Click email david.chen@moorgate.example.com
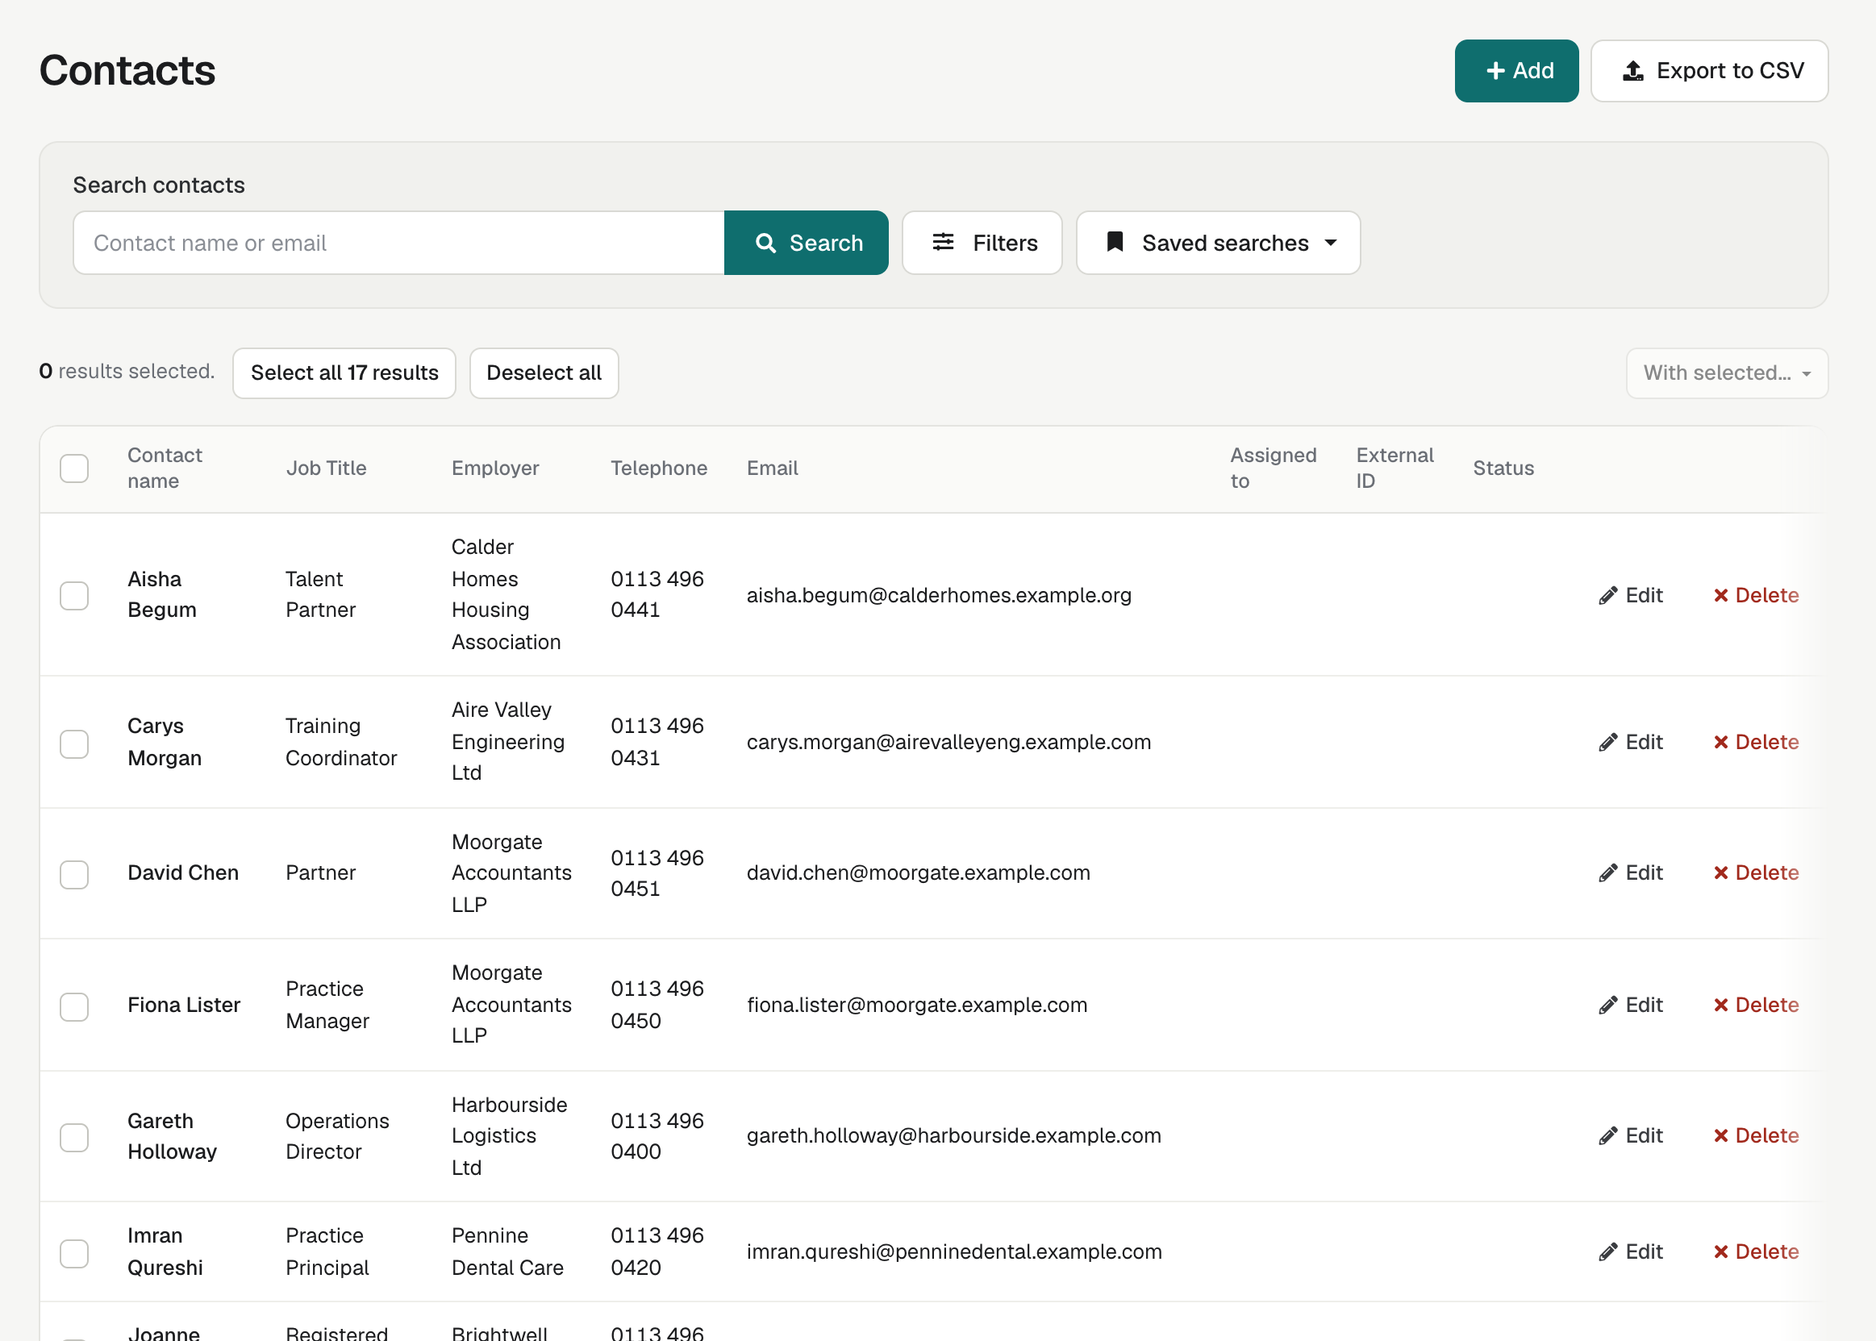1876x1341 pixels. (918, 872)
